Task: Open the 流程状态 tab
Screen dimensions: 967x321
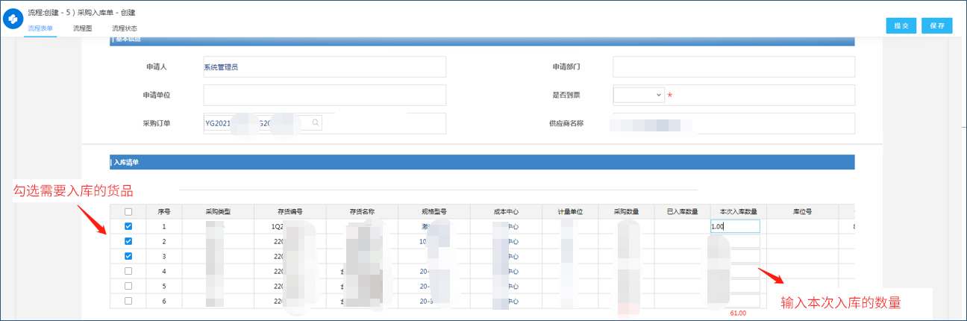Action: (125, 28)
